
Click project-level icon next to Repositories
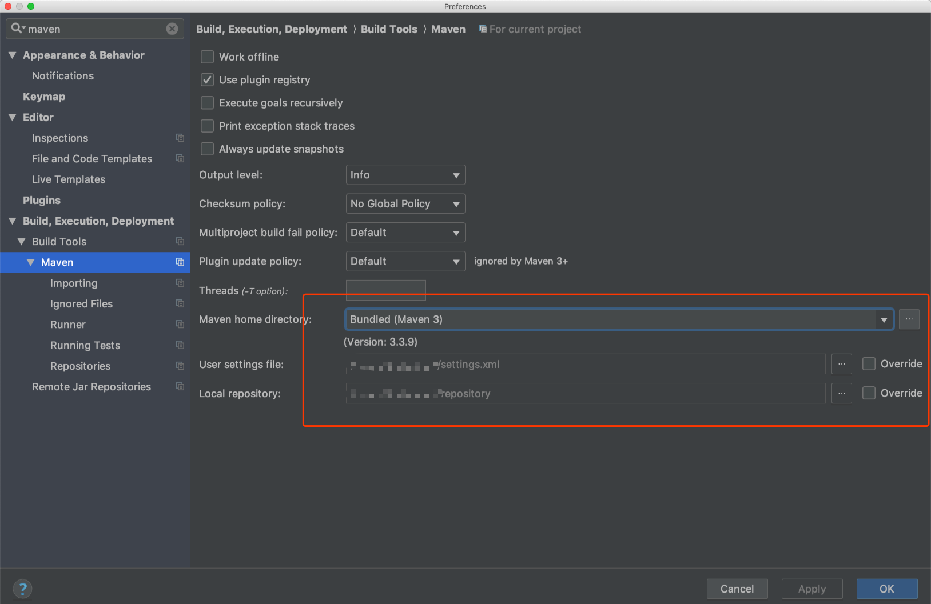(180, 366)
